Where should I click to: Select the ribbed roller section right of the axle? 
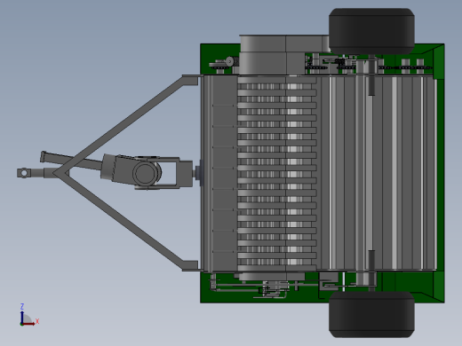coord(406,173)
